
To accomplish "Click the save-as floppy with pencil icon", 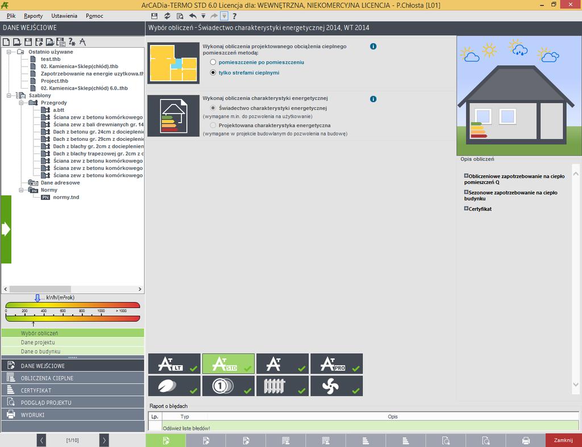I will 39,42.
